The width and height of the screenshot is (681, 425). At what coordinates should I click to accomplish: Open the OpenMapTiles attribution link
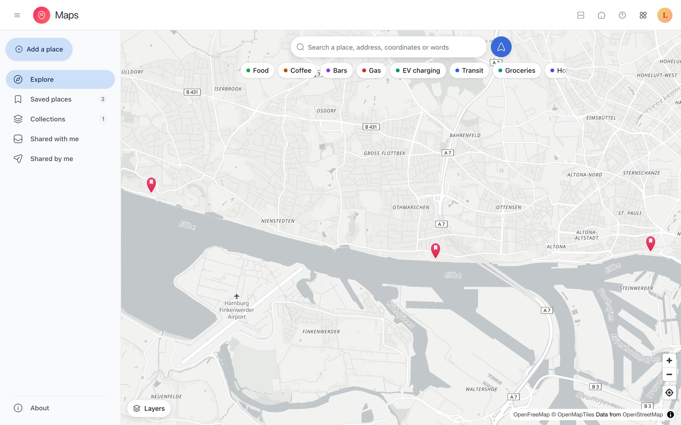pyautogui.click(x=576, y=414)
